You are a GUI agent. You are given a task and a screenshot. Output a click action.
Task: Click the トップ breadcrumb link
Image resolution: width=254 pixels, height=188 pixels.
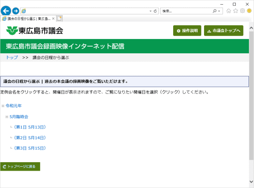[12, 57]
